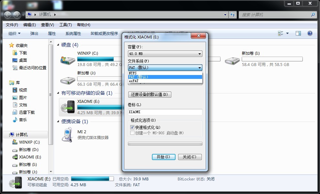Click 计算机 in address bar breadcrumb
This screenshot has height=194, width=320.
[x=45, y=15]
